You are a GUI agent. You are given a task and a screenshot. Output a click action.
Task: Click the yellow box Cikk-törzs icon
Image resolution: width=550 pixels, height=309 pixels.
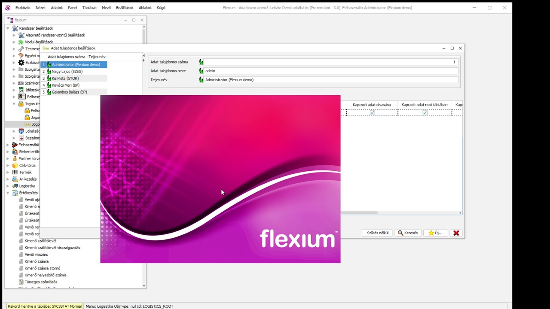point(15,166)
